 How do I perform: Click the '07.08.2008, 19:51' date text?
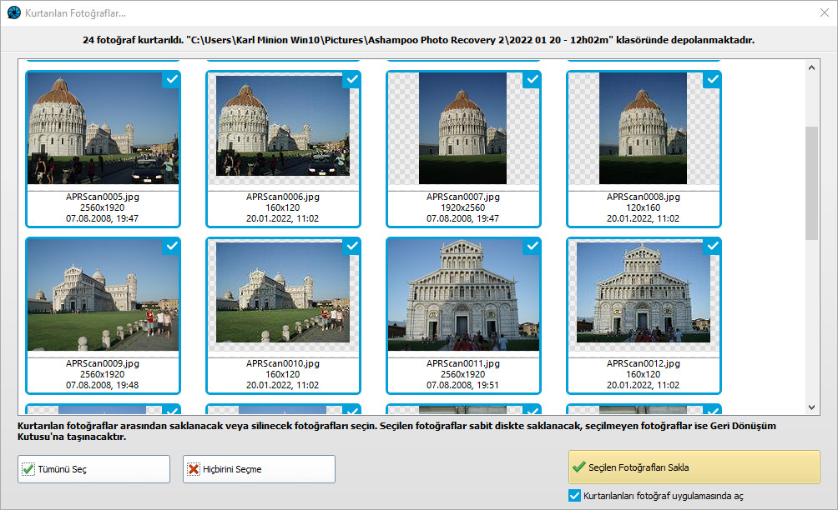[x=463, y=385]
